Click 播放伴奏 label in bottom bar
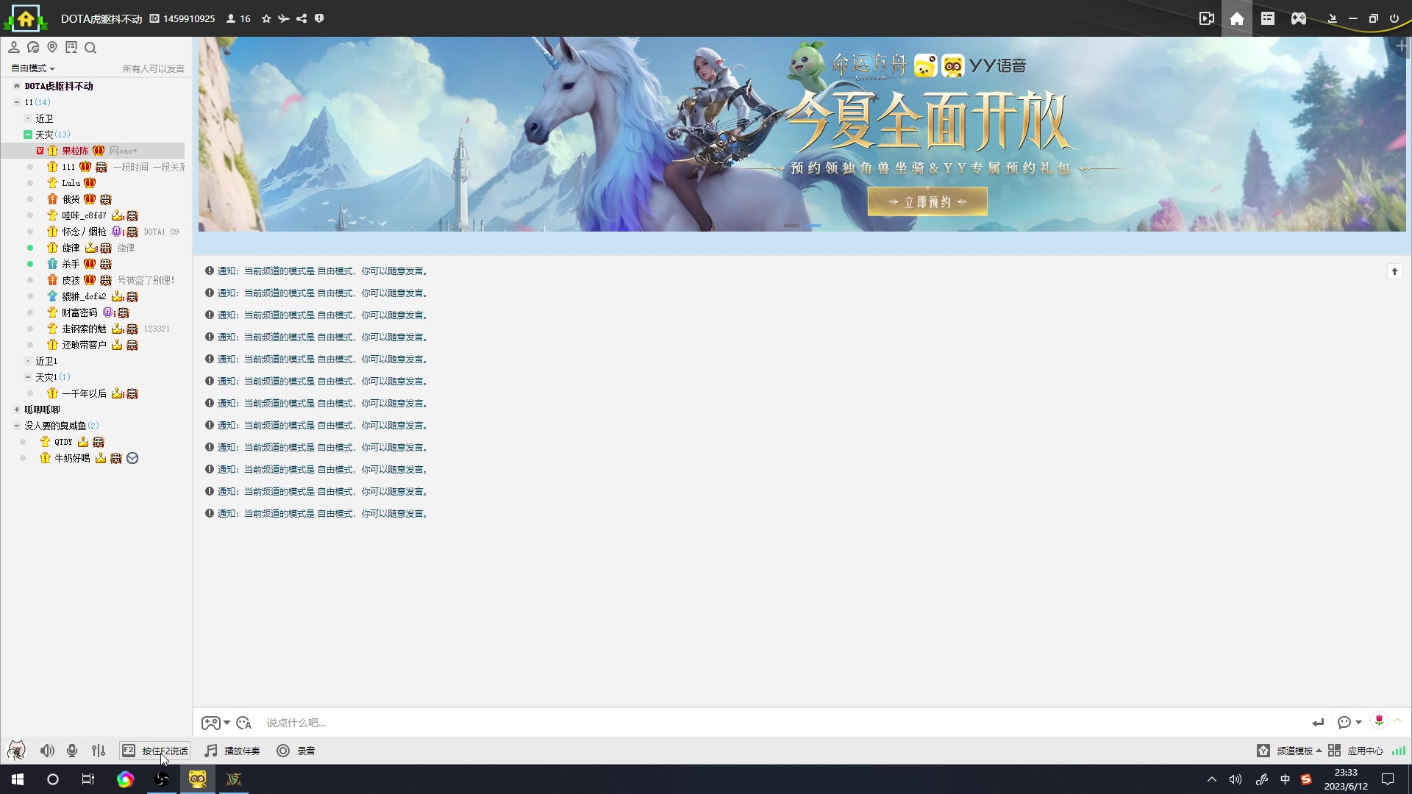1412x794 pixels. [x=242, y=751]
